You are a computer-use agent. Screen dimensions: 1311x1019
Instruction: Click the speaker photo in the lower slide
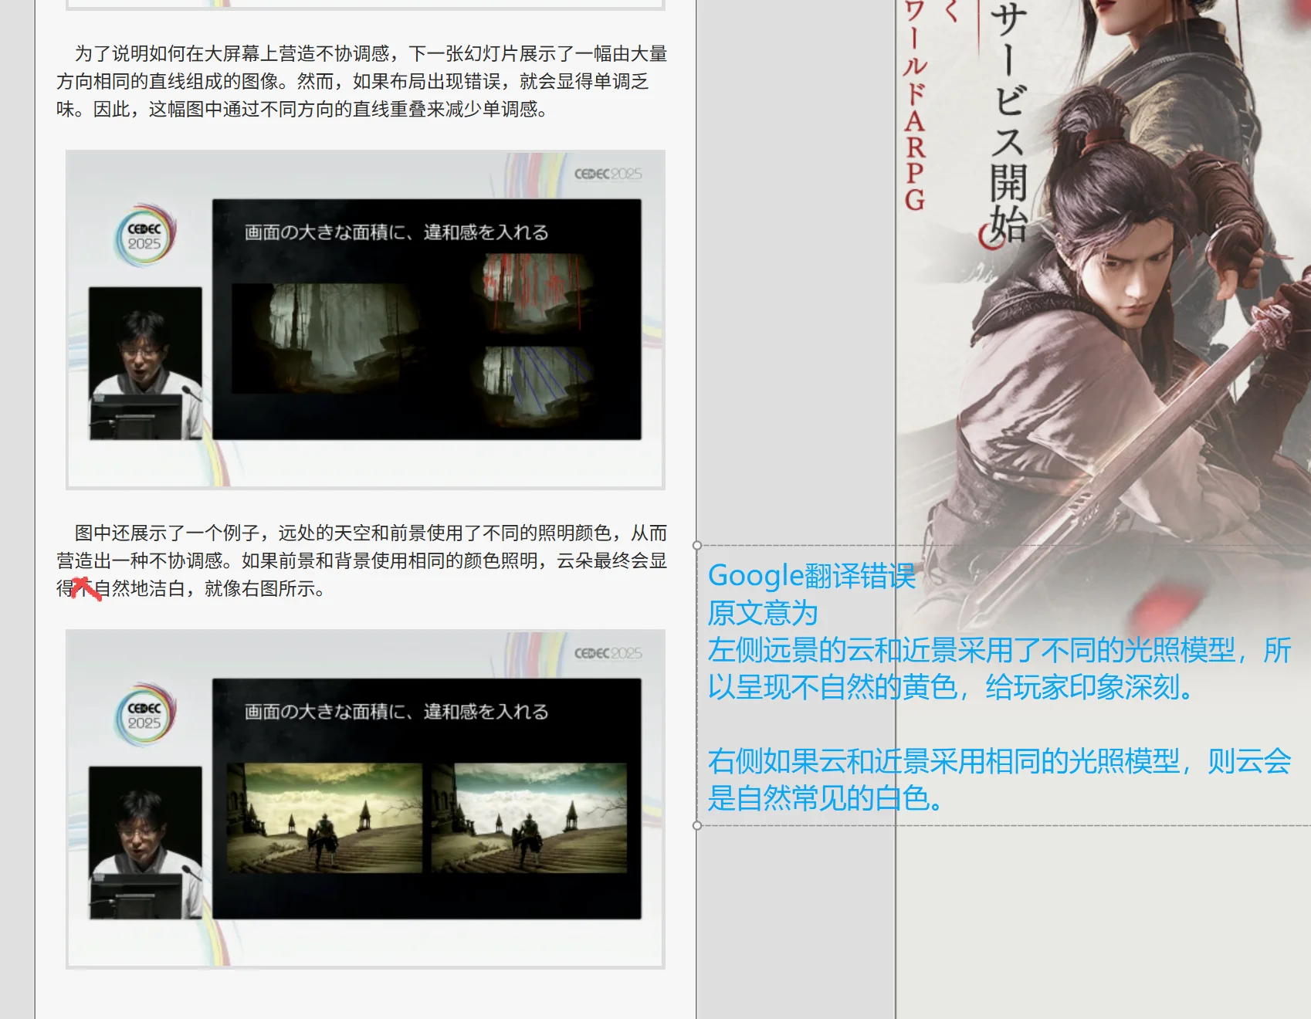point(145,842)
